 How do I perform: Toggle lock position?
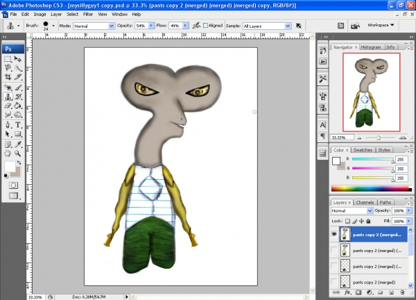click(361, 221)
